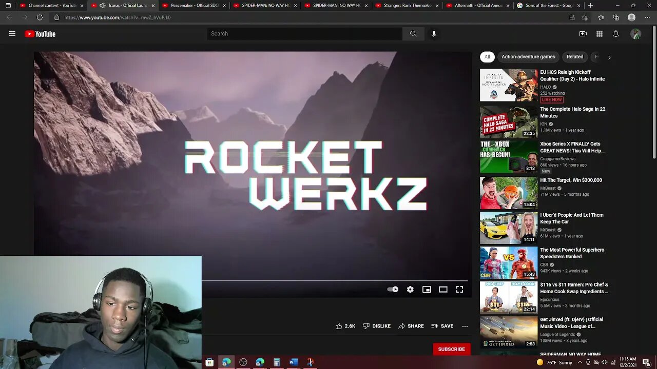The width and height of the screenshot is (657, 369).
Task: Open I Uber'd People Lamborghini thumbnail
Action: [509, 228]
